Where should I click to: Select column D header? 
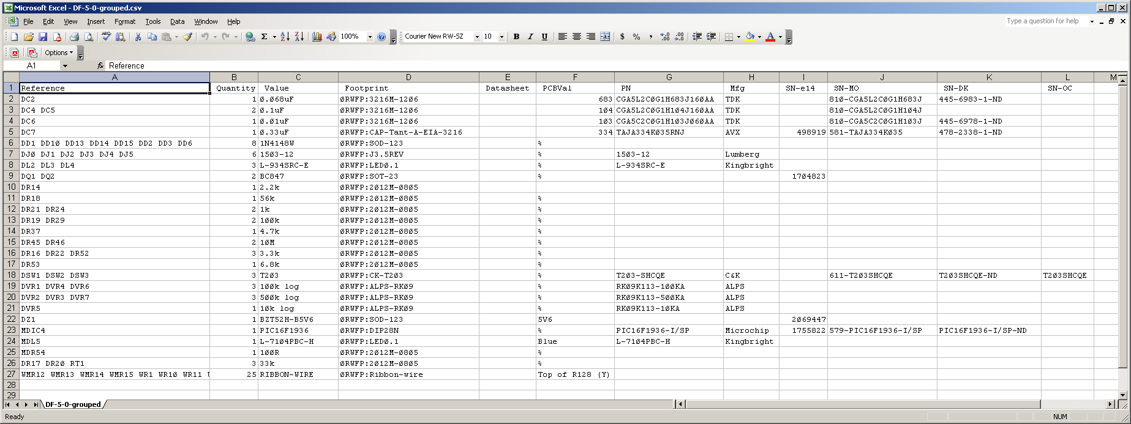click(408, 77)
